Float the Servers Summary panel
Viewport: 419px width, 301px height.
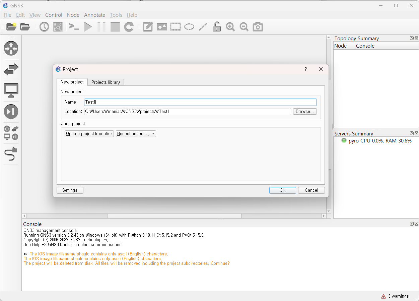tap(412, 133)
